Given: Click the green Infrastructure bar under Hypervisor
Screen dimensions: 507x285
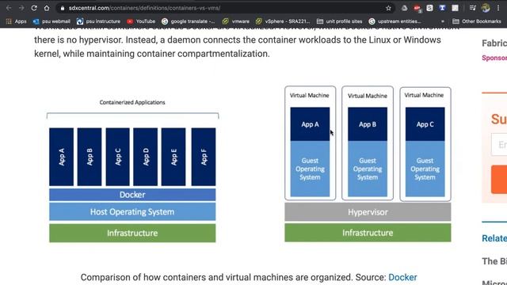Looking at the screenshot, I should (x=368, y=233).
